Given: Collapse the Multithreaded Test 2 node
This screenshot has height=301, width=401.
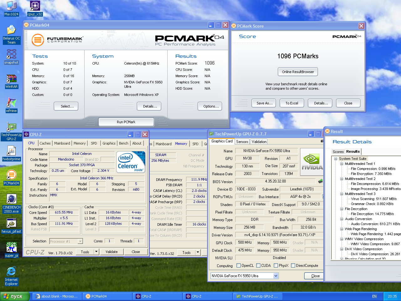Looking at the screenshot, I should [341, 179].
